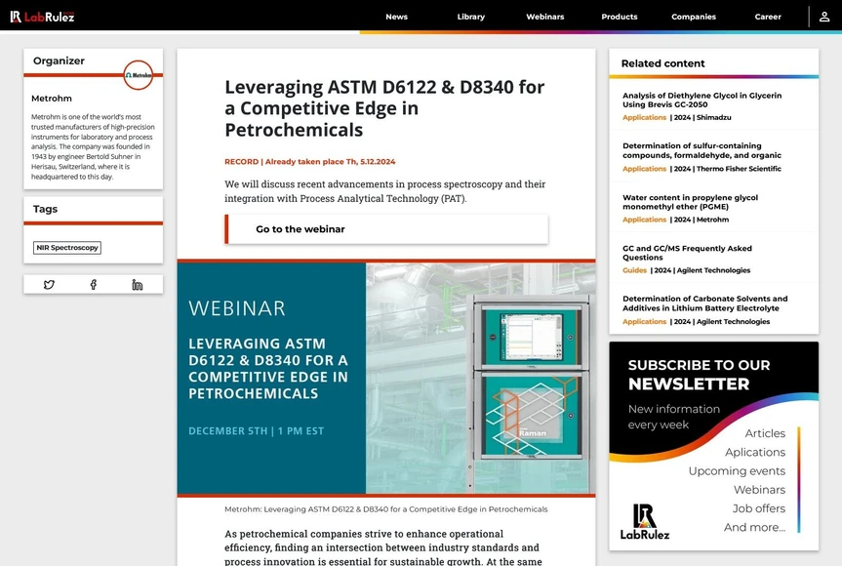Open the Library menu
The width and height of the screenshot is (842, 566).
471,17
